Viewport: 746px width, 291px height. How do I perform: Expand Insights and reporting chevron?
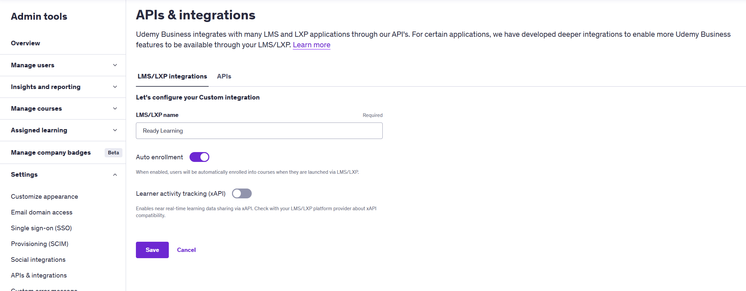[x=115, y=87]
